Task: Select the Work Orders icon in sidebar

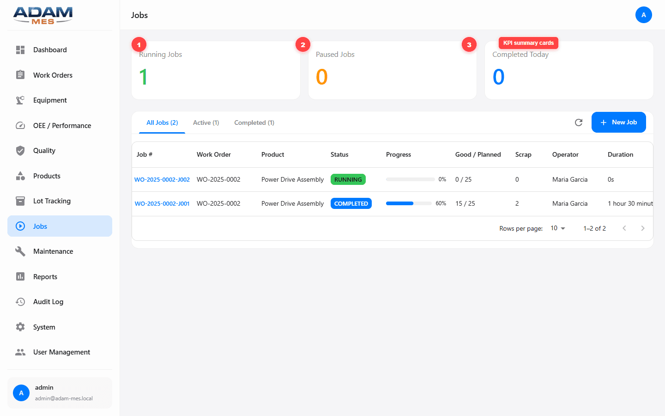Action: (20, 75)
